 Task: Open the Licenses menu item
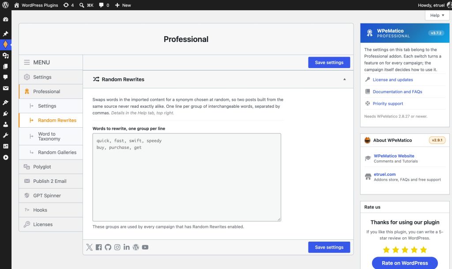click(51, 224)
